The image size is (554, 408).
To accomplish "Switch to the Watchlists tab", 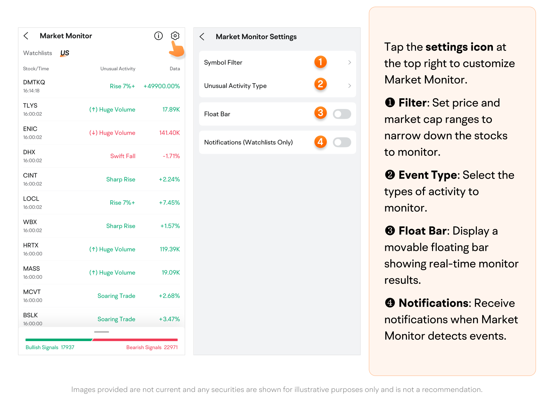I will click(37, 53).
